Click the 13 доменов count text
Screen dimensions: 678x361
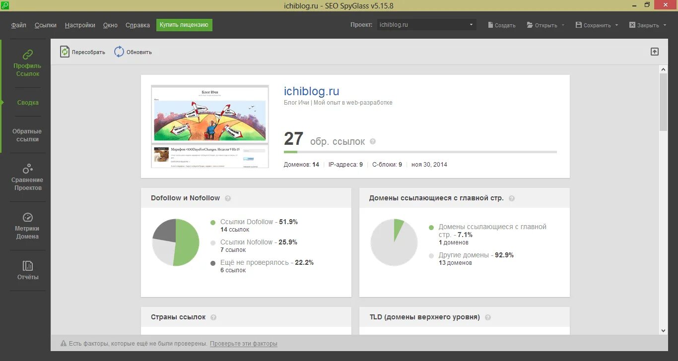pyautogui.click(x=455, y=263)
